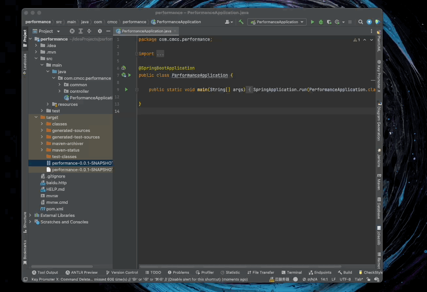Open PerformanceApplication run configuration dropdown
Viewport: 427px width, 292px height.
tap(277, 22)
